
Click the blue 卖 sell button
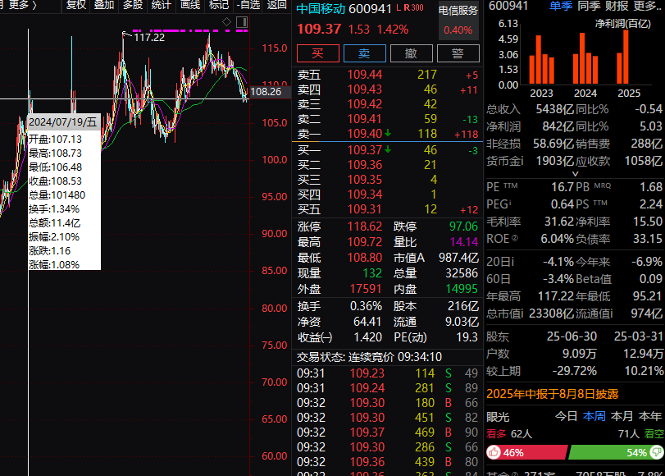(x=365, y=53)
